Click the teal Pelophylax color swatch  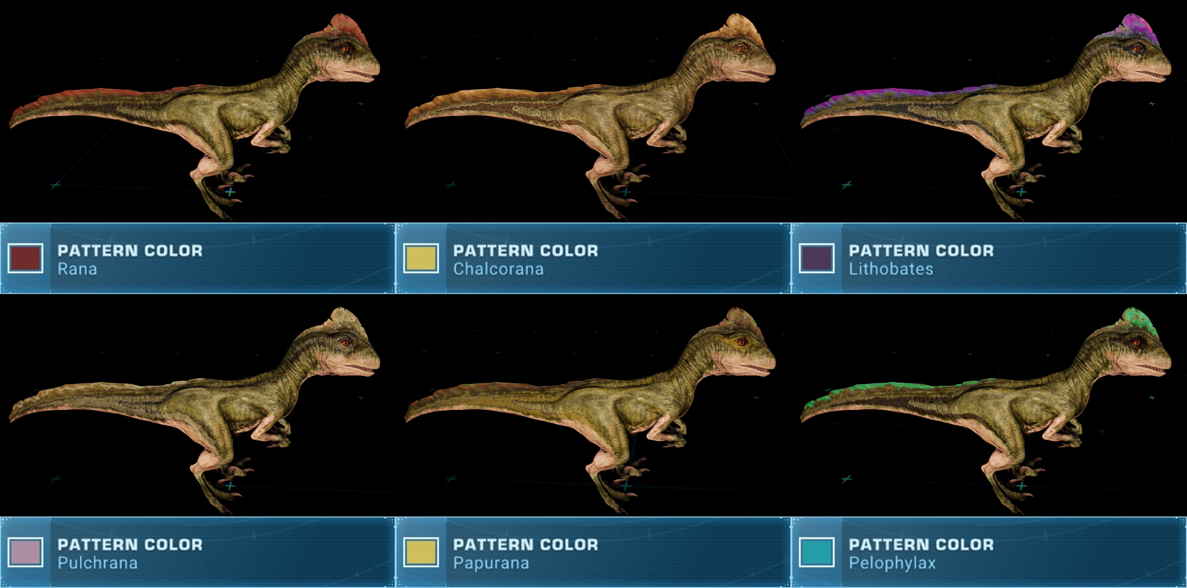(817, 552)
